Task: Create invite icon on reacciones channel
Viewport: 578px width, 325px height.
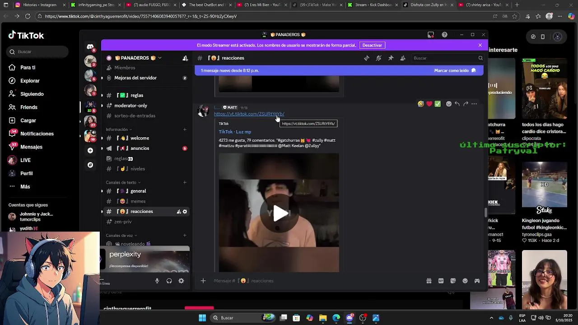Action: click(x=179, y=211)
